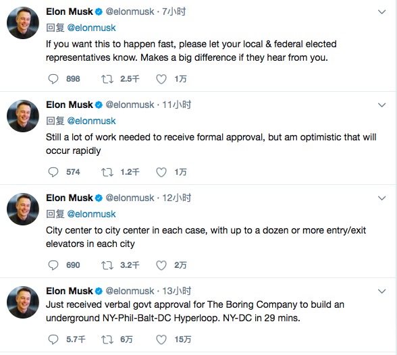Reply to the formal approval tweet
The width and height of the screenshot is (397, 355).
point(53,172)
